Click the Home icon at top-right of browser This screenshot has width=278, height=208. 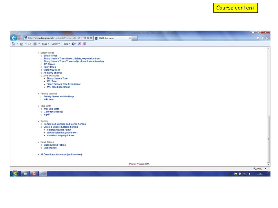tap(258, 38)
